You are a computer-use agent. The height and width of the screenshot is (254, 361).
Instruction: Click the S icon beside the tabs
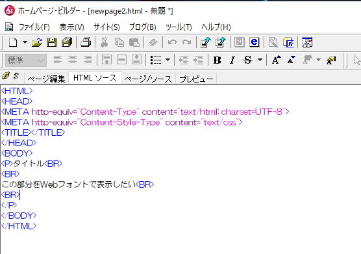(16, 76)
